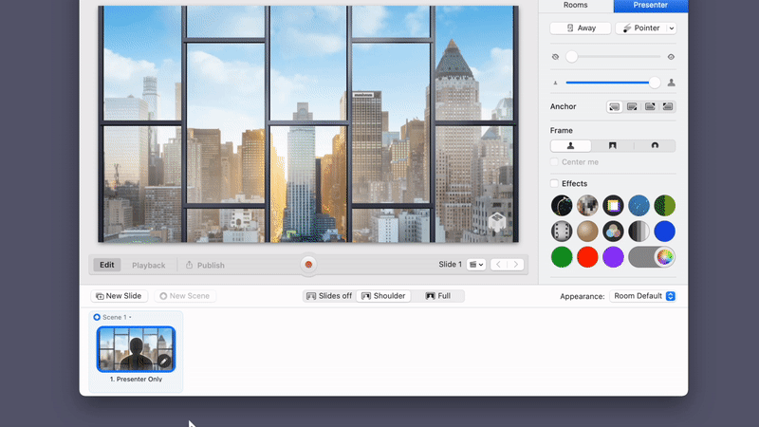Click the small person icon beside size slider
759x427 pixels.
pyautogui.click(x=555, y=83)
